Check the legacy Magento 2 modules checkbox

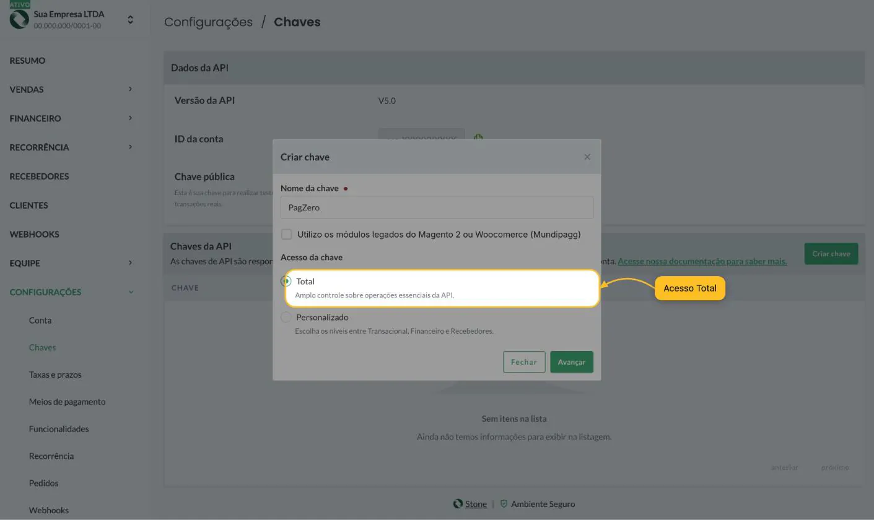(x=286, y=234)
